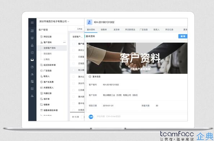Screen dimensions: 214x141
Task: Click the date value 2019-01-31
Action: point(108,106)
